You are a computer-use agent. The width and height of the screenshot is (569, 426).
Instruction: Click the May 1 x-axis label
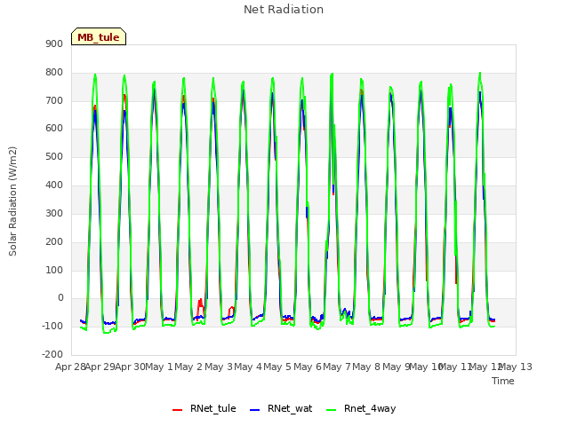pyautogui.click(x=159, y=367)
